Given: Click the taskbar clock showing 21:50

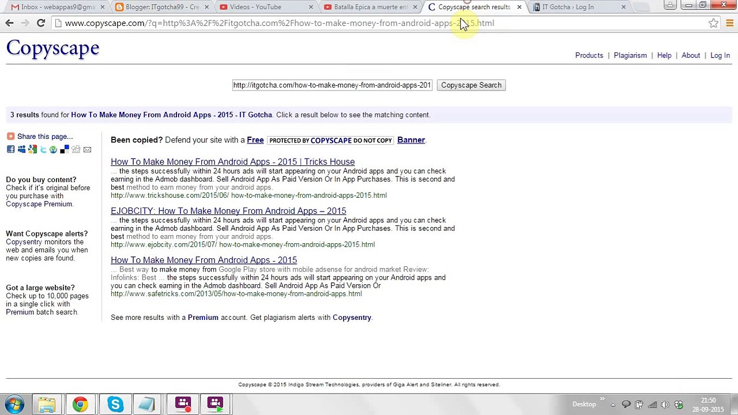Looking at the screenshot, I should (709, 405).
